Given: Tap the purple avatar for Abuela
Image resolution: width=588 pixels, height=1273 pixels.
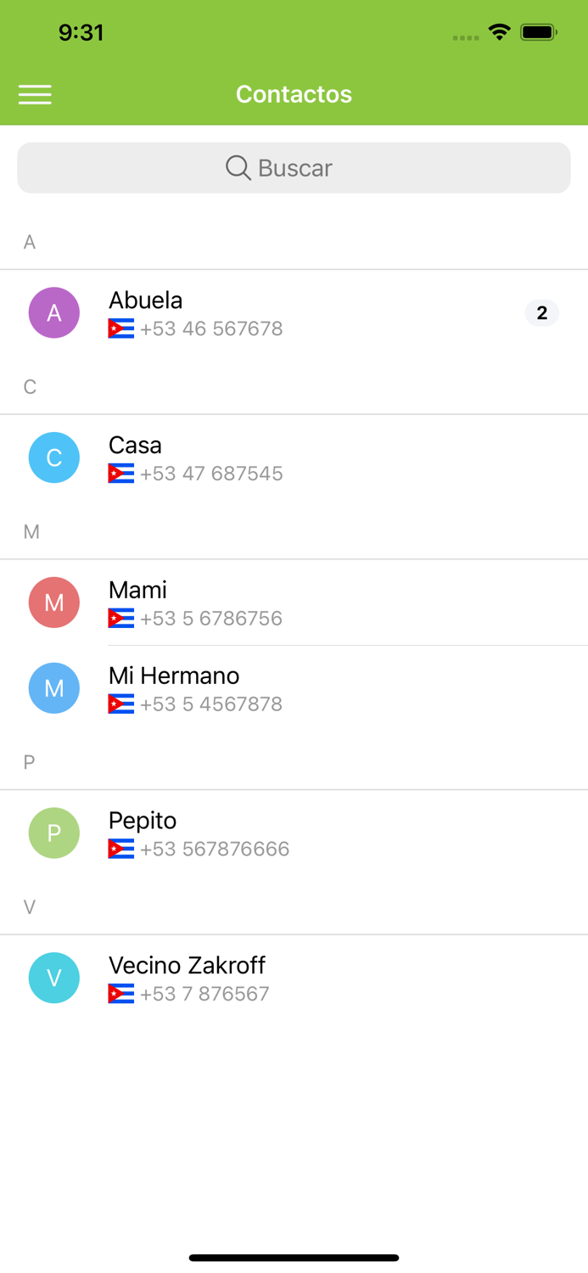Looking at the screenshot, I should point(53,313).
